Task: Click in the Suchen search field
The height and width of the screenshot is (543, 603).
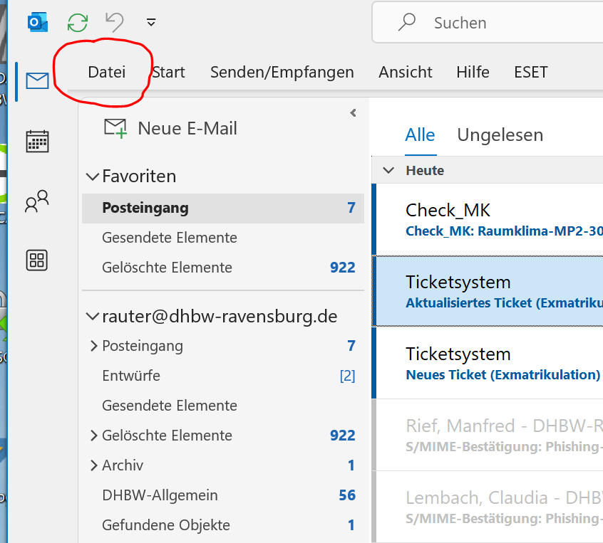Action: pos(488,23)
